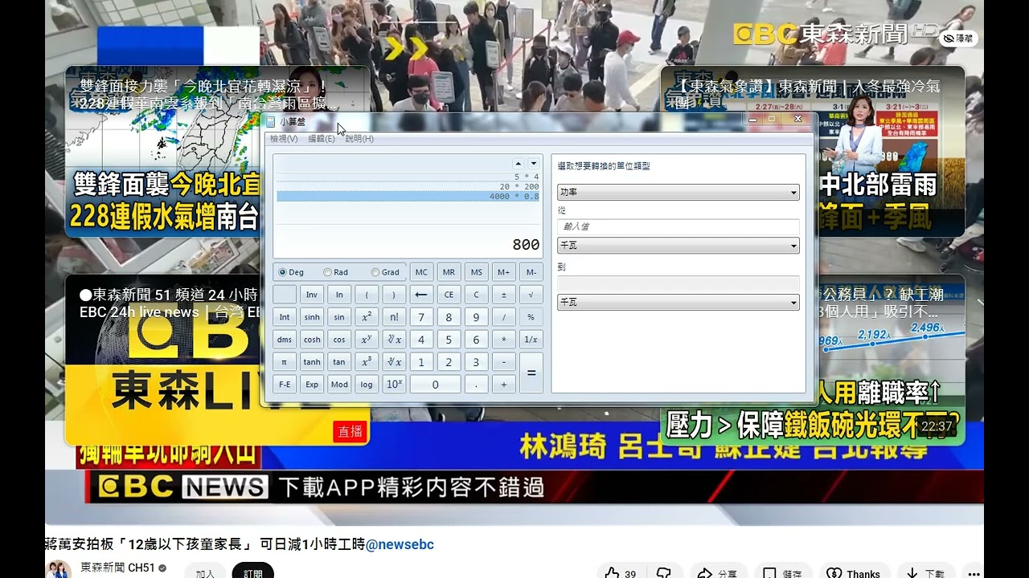This screenshot has height=578, width=1029.
Task: Click the multiplication key
Action: pos(504,340)
